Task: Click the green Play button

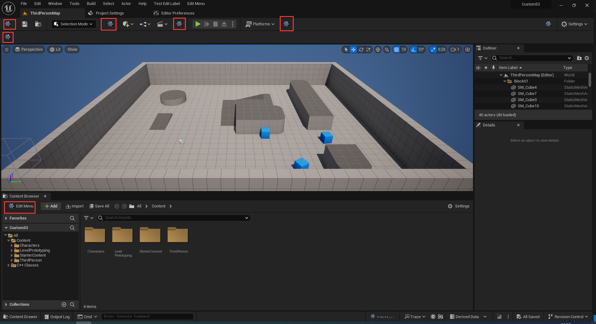Action: coord(198,24)
